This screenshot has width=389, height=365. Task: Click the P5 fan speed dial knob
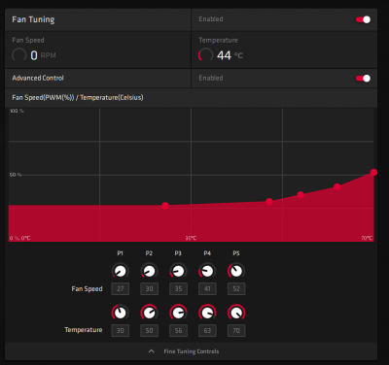pos(236,271)
